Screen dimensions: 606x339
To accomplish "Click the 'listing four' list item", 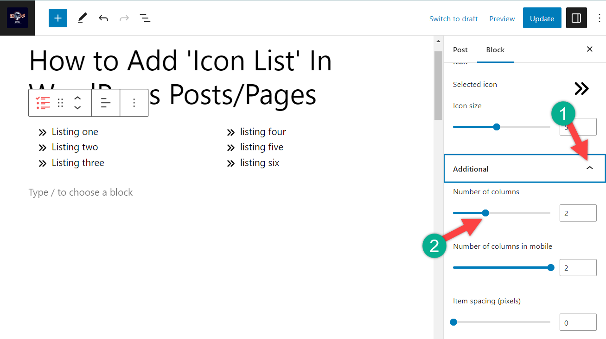I will pos(263,132).
